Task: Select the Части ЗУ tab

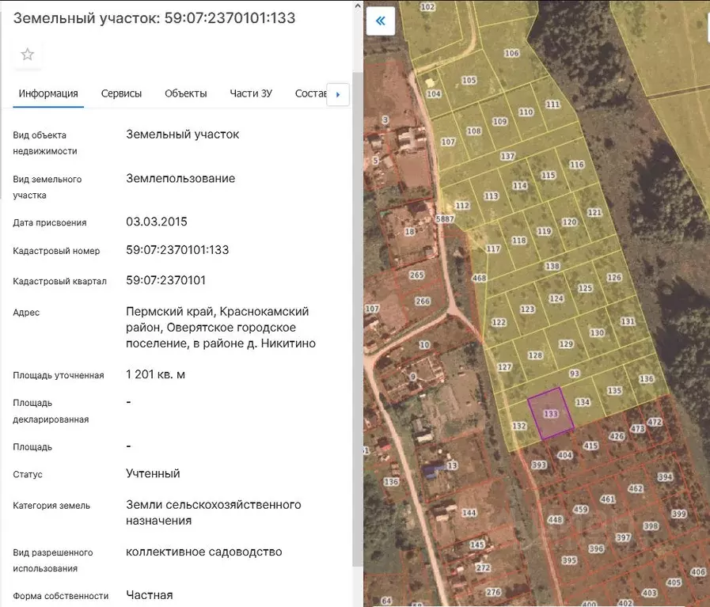Action: [x=251, y=93]
